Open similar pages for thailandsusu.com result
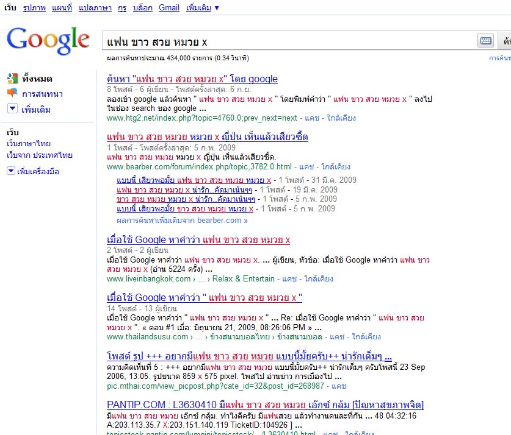 (x=366, y=337)
